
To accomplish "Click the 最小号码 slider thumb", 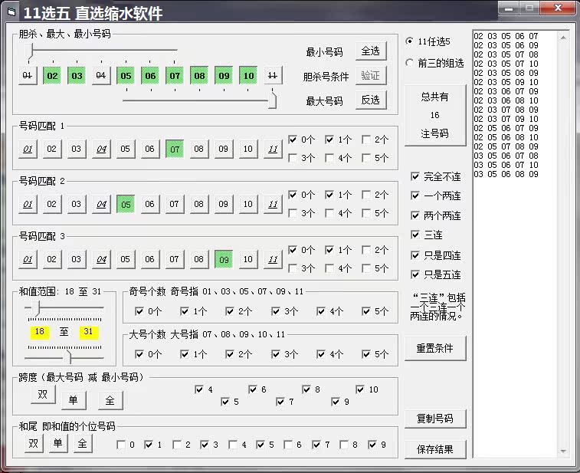I will click(31, 51).
